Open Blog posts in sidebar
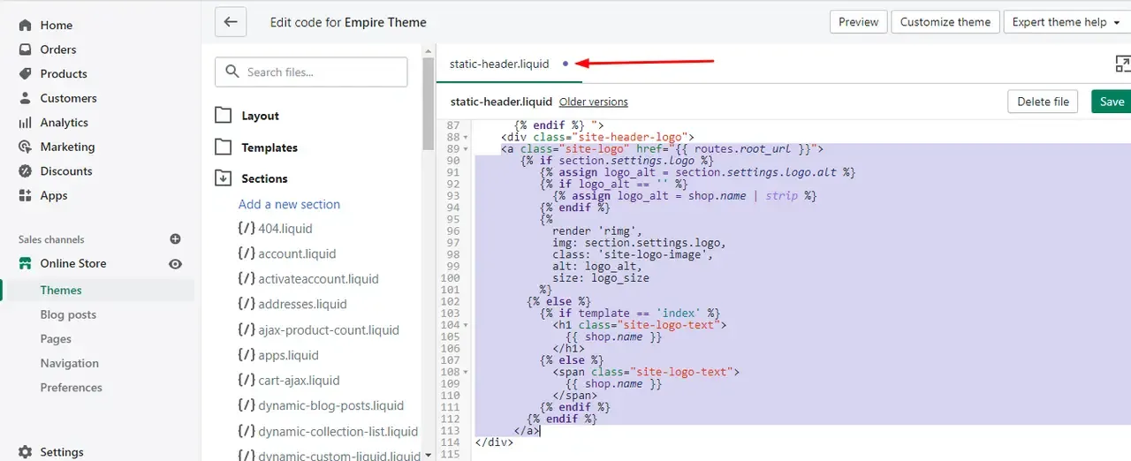The height and width of the screenshot is (461, 1131). point(68,314)
